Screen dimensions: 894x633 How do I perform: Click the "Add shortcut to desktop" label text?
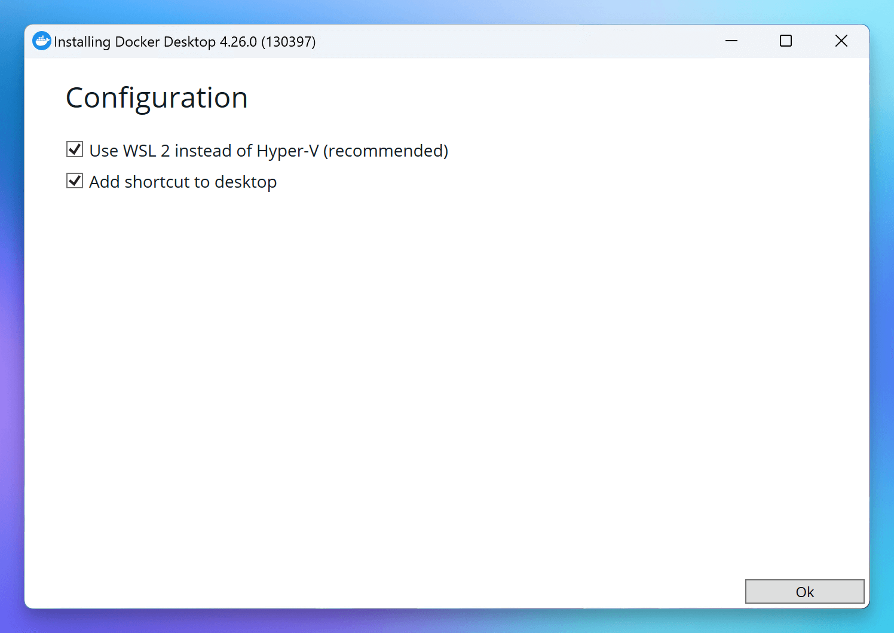[x=183, y=181]
